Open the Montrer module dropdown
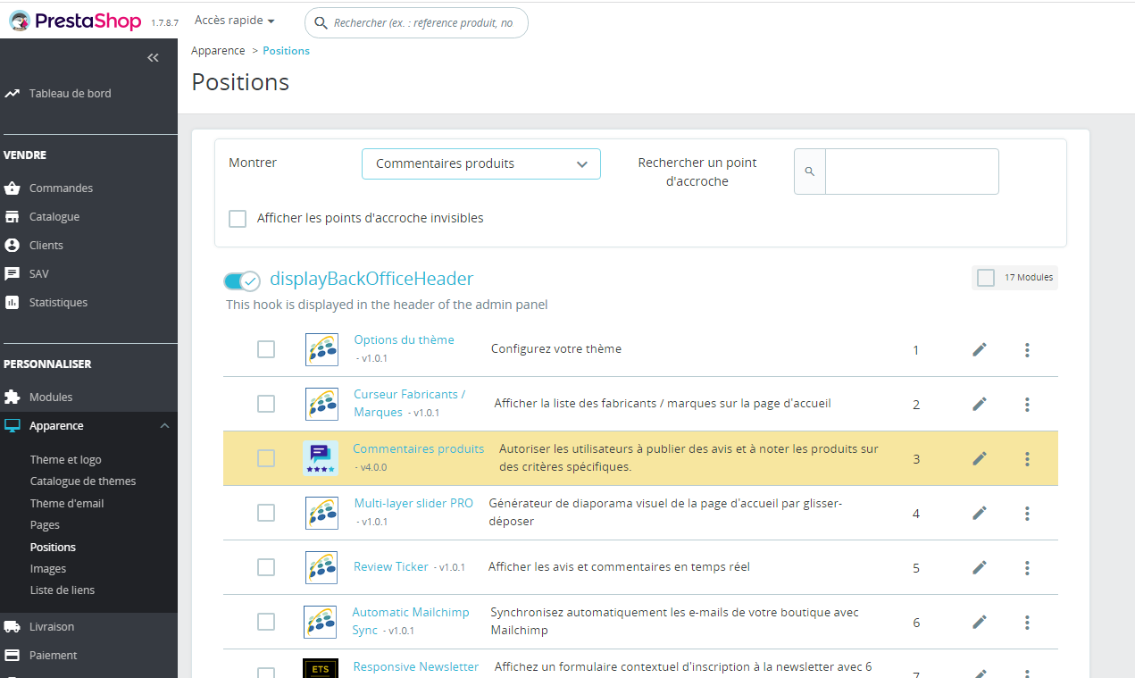 point(481,164)
